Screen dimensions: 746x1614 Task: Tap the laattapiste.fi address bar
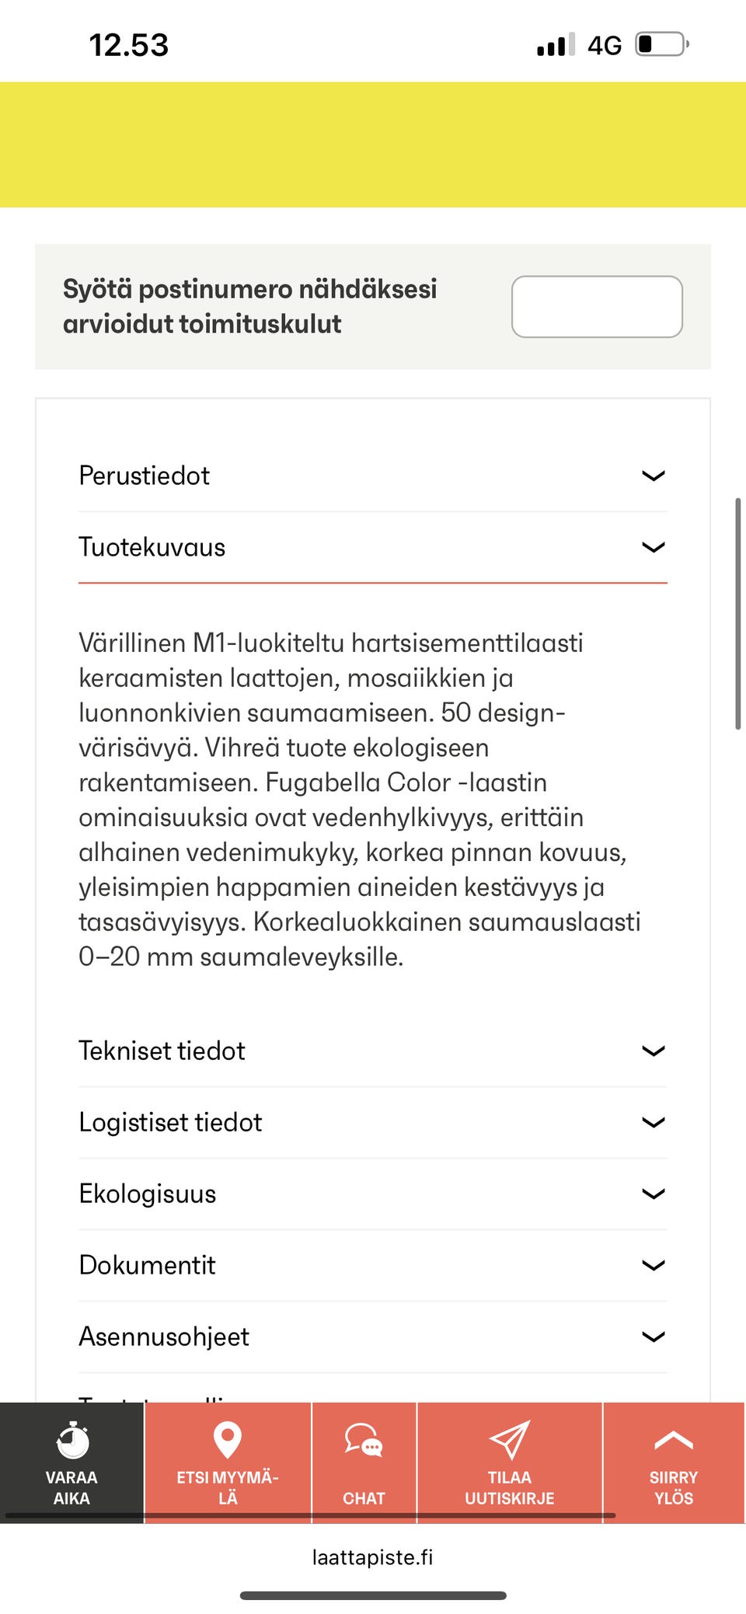[372, 1557]
